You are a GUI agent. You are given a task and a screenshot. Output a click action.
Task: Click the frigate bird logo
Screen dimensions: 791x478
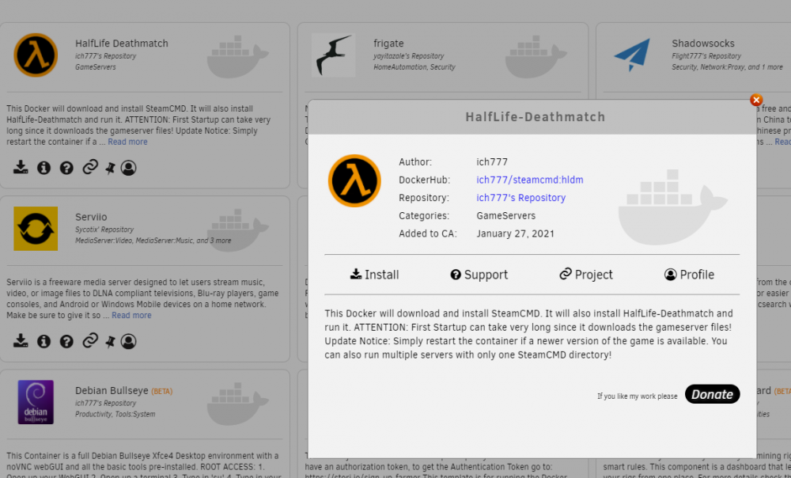(334, 55)
